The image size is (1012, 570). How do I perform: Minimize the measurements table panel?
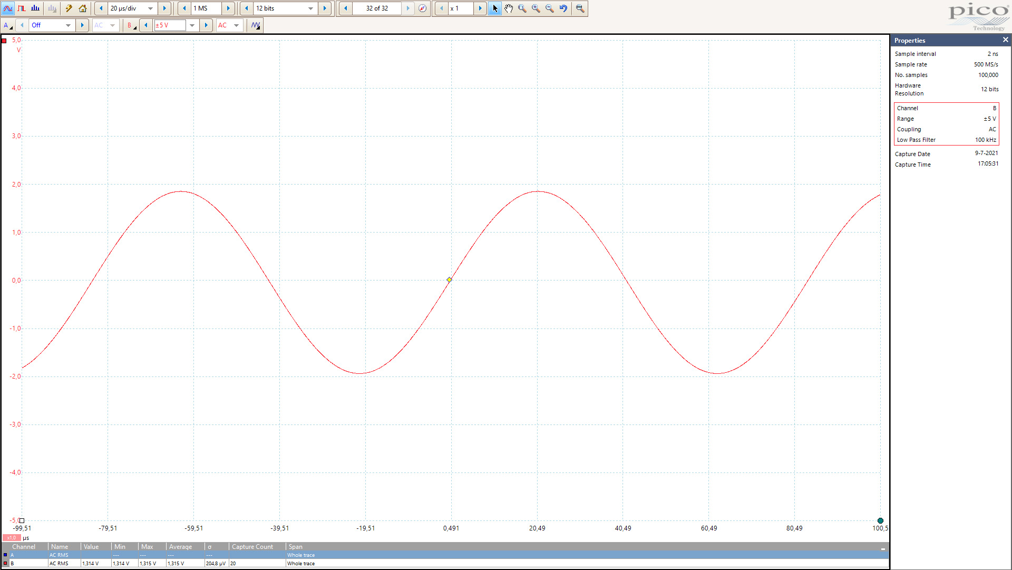[883, 548]
